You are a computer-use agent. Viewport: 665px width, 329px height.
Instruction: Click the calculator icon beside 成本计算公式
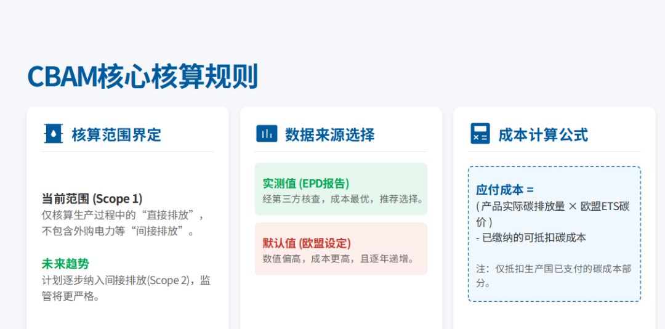tap(480, 134)
